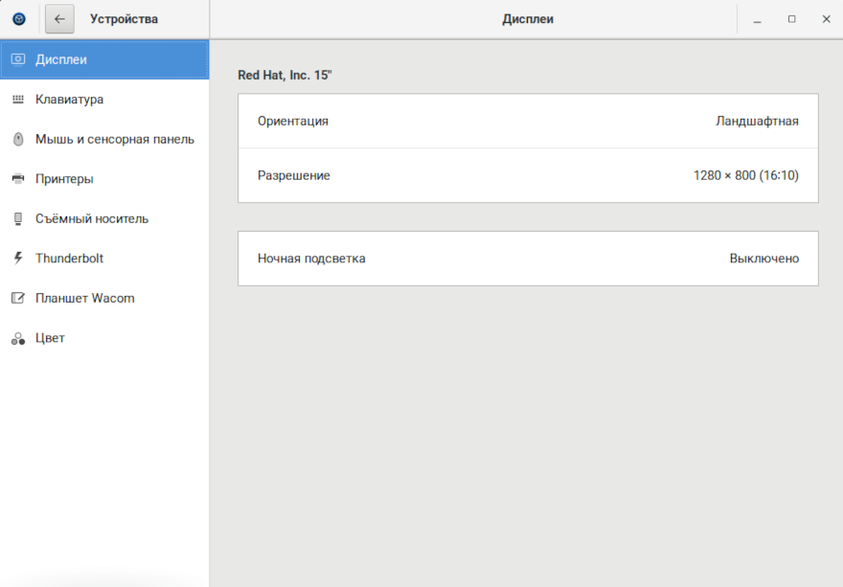Image resolution: width=843 pixels, height=587 pixels.
Task: Select the Принтеры sidebar entry
Action: tap(64, 179)
